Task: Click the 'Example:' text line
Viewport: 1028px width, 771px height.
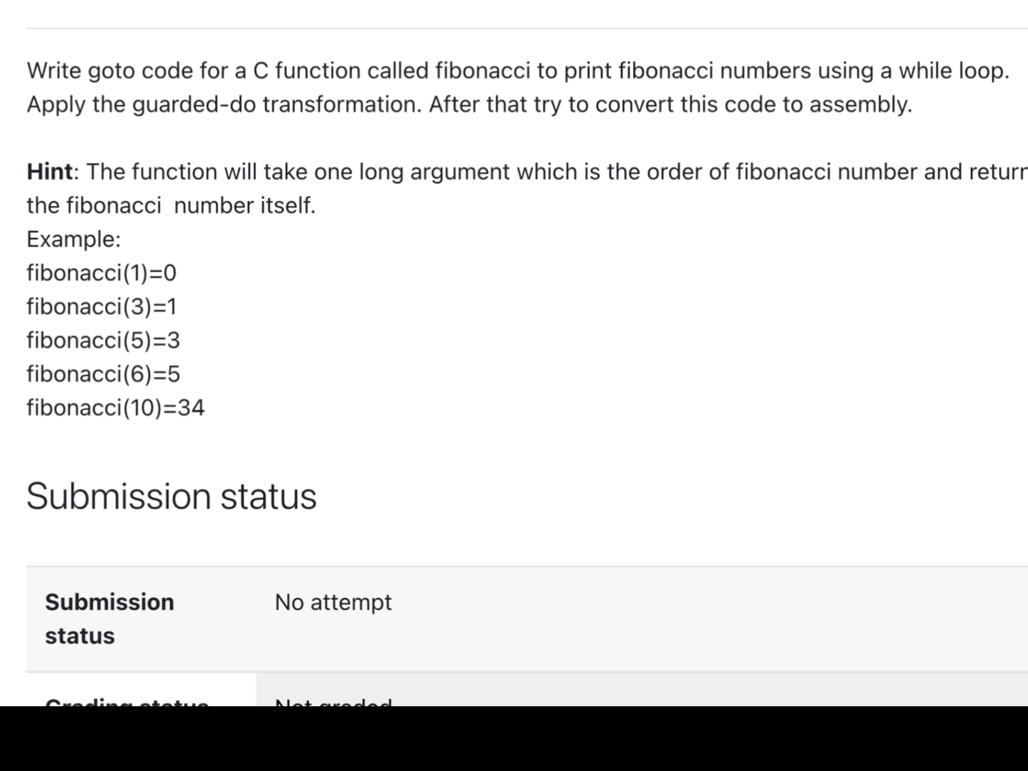Action: [74, 239]
